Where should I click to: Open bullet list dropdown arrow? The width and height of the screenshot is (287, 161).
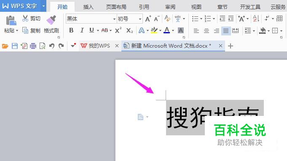pos(201,19)
